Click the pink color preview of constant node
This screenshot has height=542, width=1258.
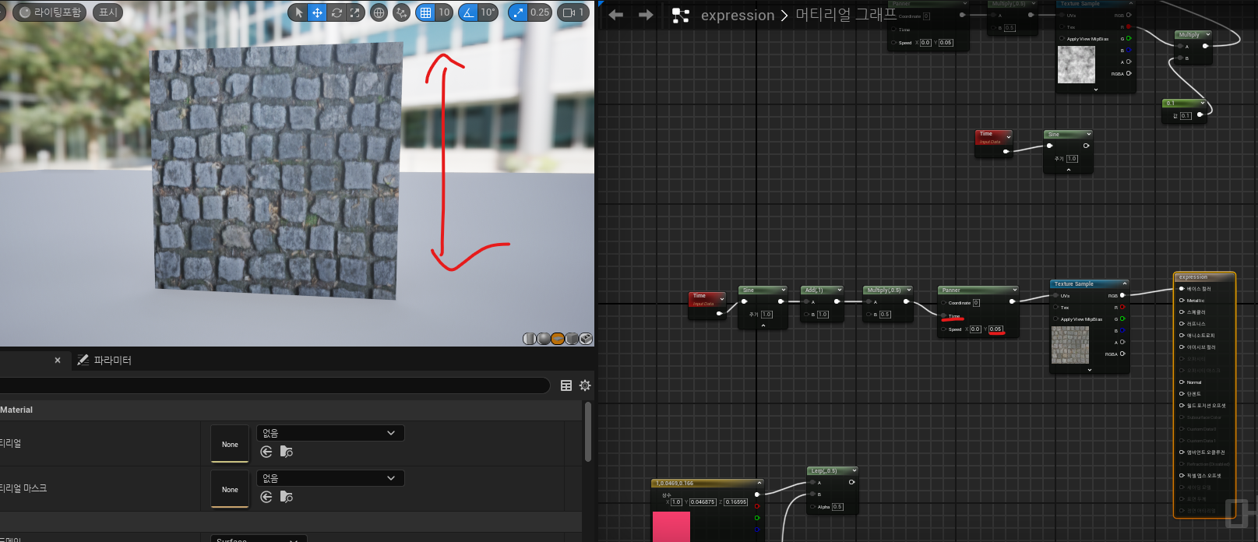click(671, 526)
